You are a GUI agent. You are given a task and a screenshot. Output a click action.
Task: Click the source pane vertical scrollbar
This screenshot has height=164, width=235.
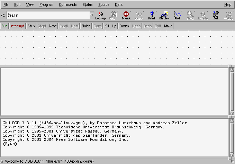232,92
